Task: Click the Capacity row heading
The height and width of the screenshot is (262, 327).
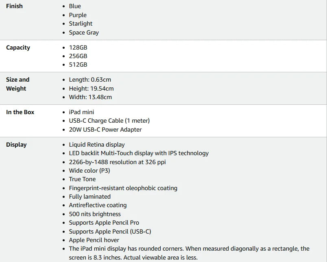Action: [18, 48]
